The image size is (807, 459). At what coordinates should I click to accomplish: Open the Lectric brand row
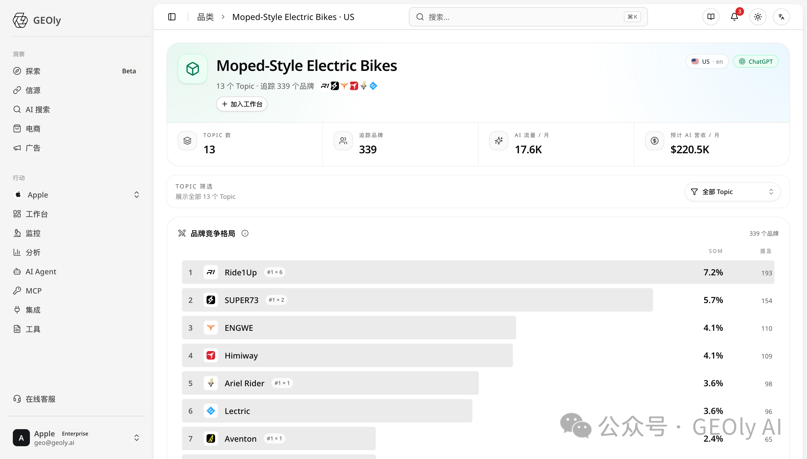pos(478,411)
